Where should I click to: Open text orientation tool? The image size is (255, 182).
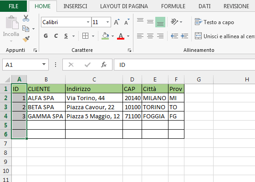click(174, 22)
